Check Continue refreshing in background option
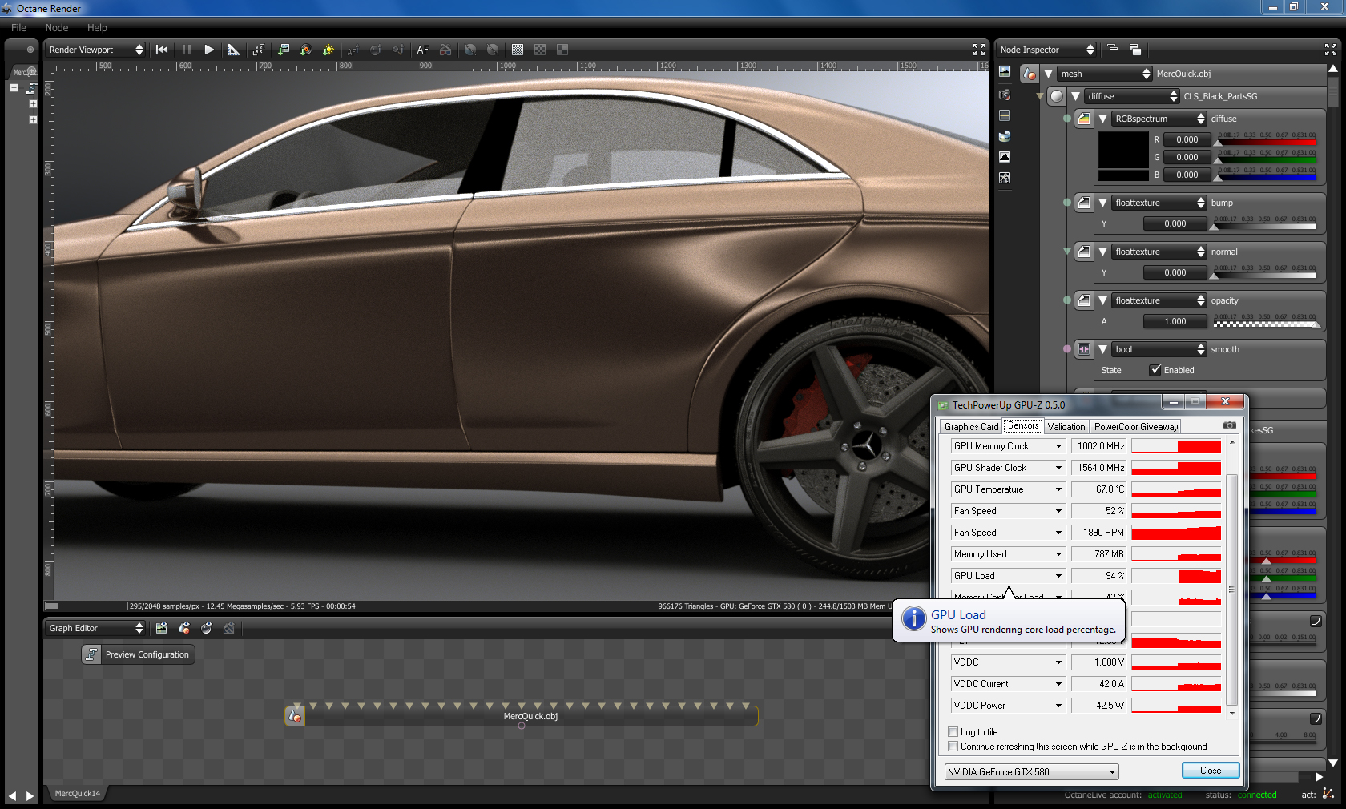The image size is (1346, 809). [x=953, y=747]
